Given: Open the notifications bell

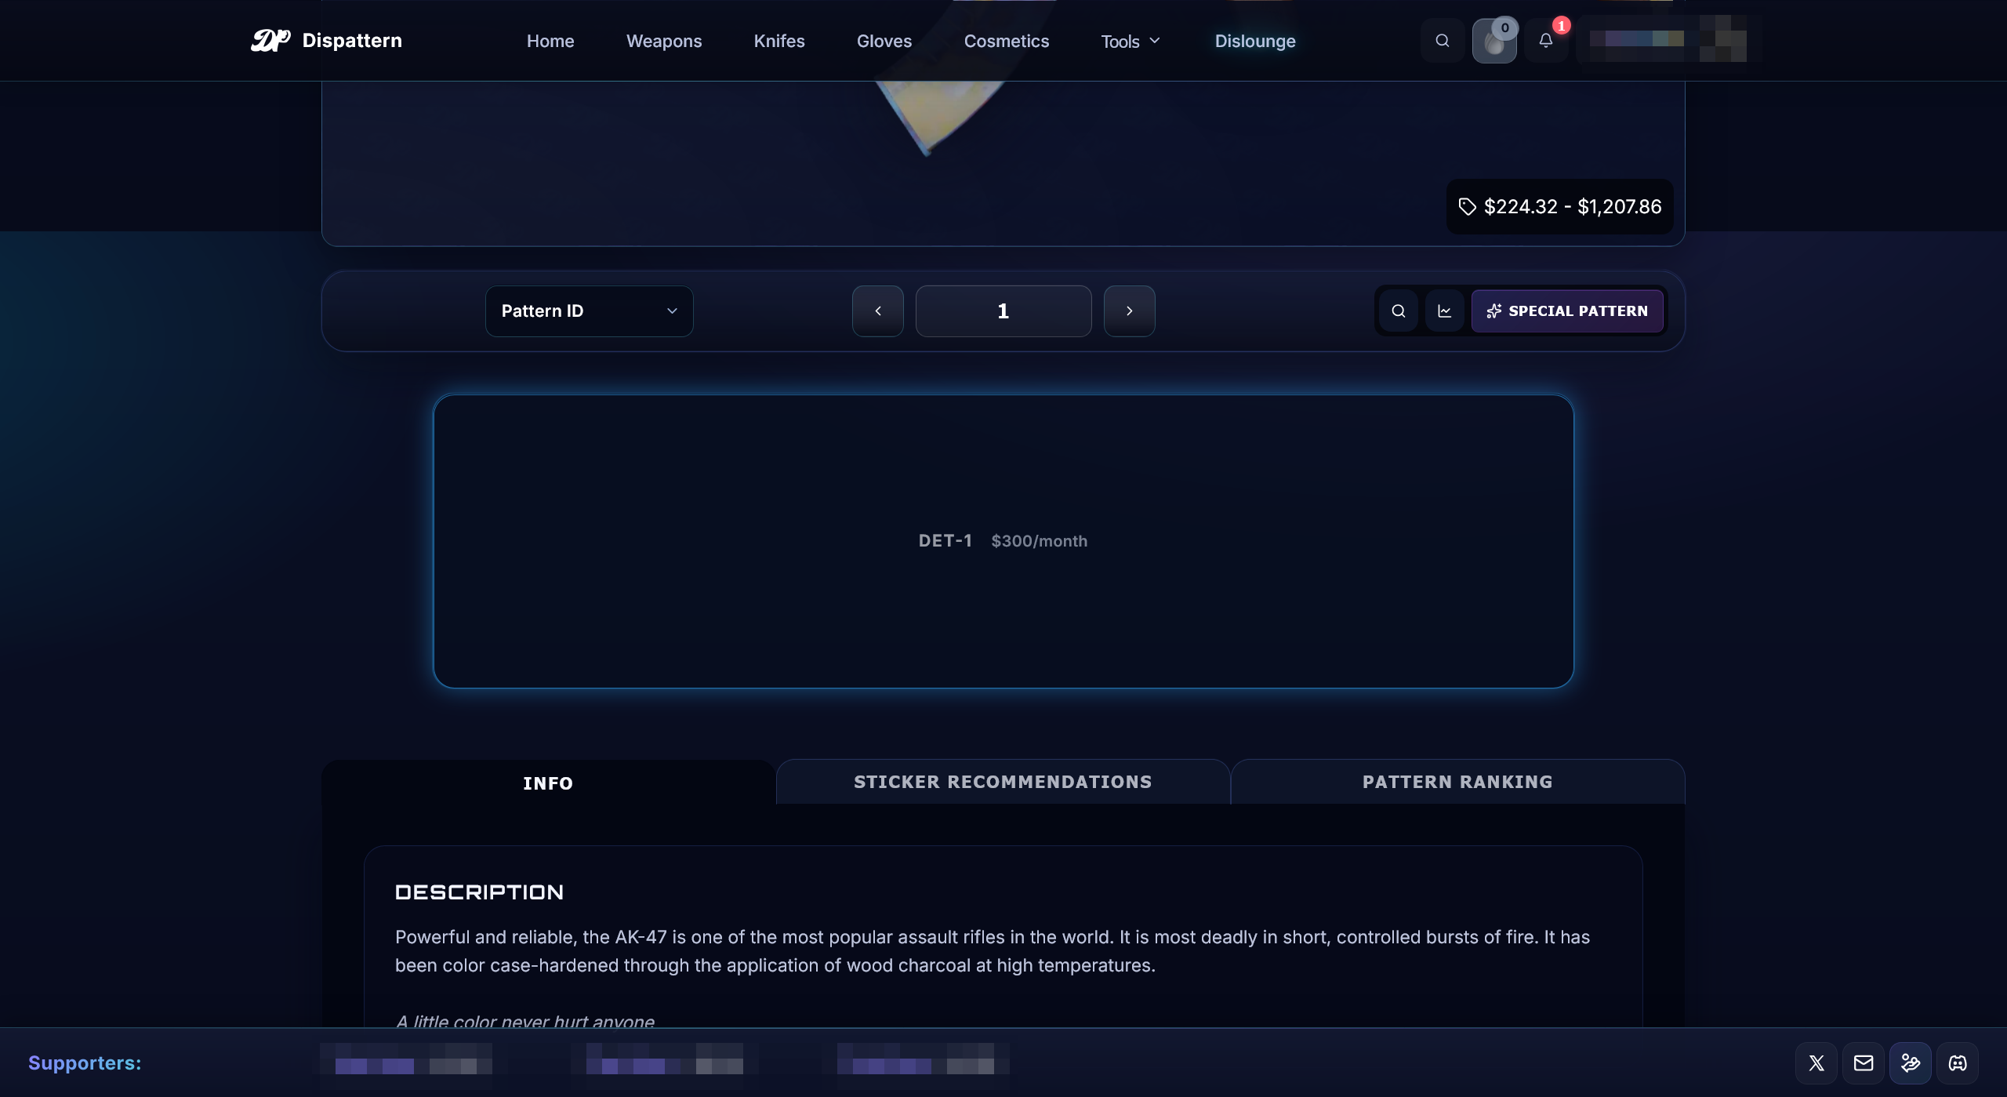Looking at the screenshot, I should tap(1545, 41).
